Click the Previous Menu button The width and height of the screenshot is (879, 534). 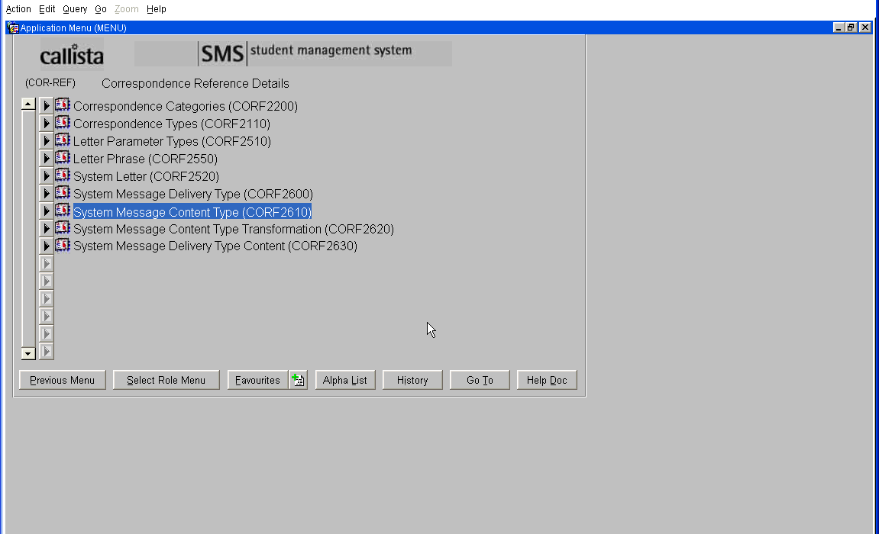pos(63,380)
